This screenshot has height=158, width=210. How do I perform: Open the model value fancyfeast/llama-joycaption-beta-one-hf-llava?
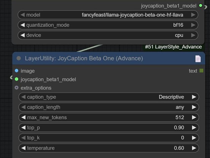tap(132, 15)
